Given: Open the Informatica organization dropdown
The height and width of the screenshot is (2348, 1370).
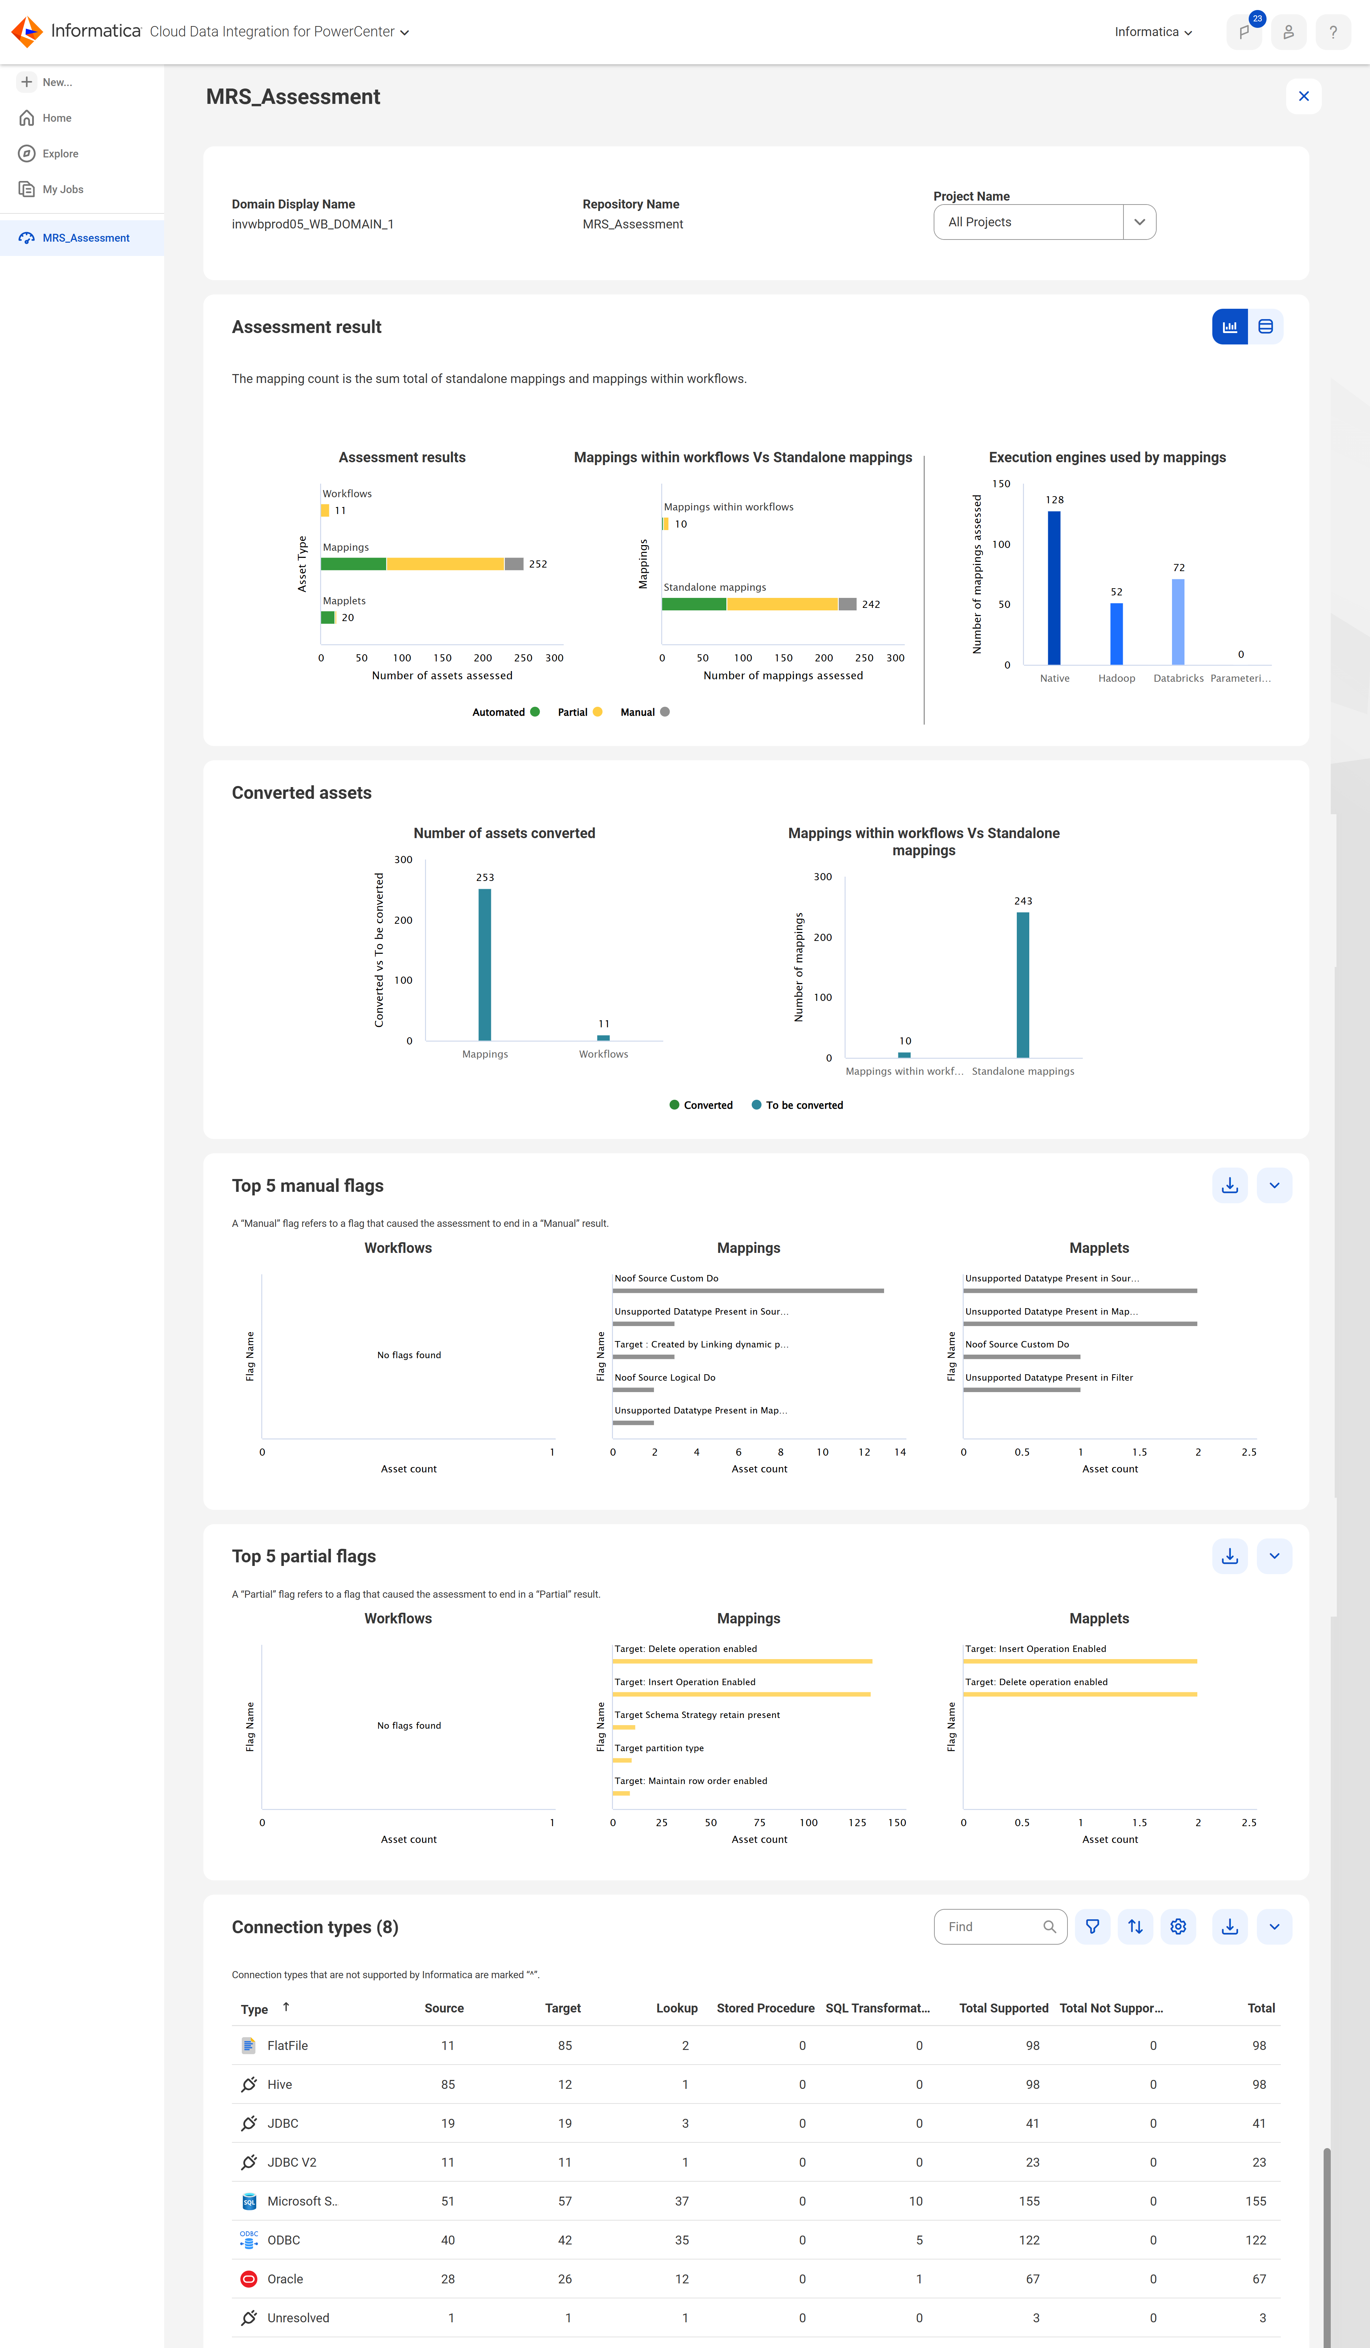Looking at the screenshot, I should [1153, 32].
